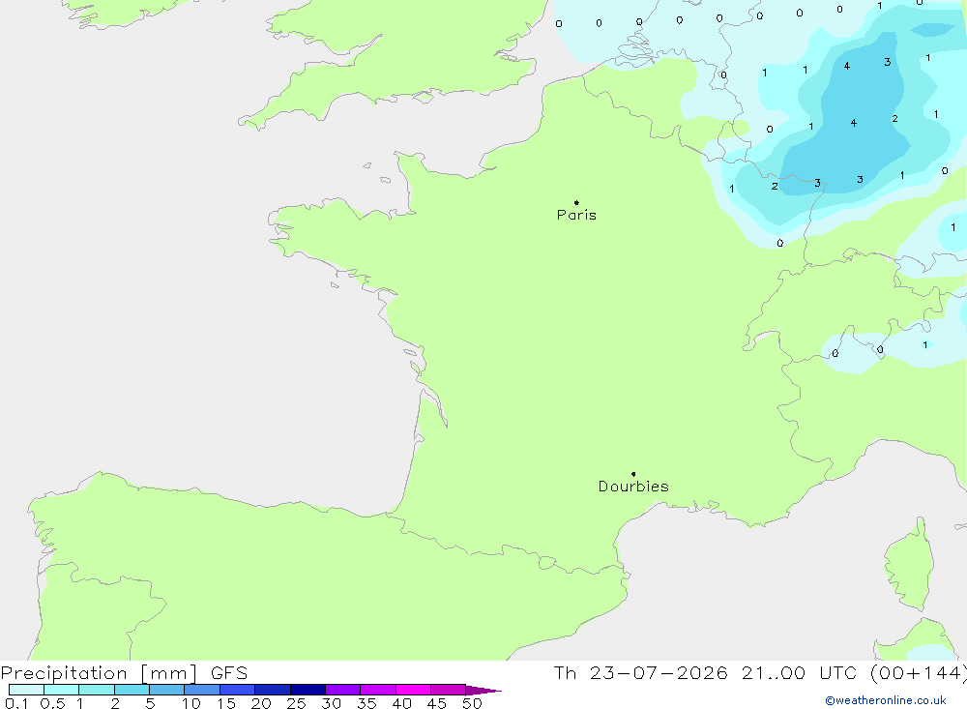Pick the legend swatch between 30 and 35

point(343,690)
